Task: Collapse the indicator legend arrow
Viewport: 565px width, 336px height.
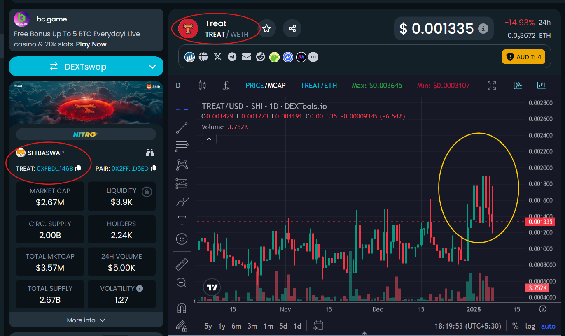Action: [x=209, y=139]
